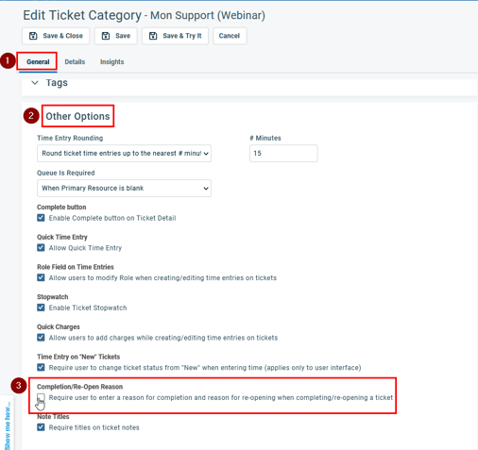Screen dimensions: 478x450
Task: Toggle Allow users to modify Role checkbox
Action: [x=41, y=277]
